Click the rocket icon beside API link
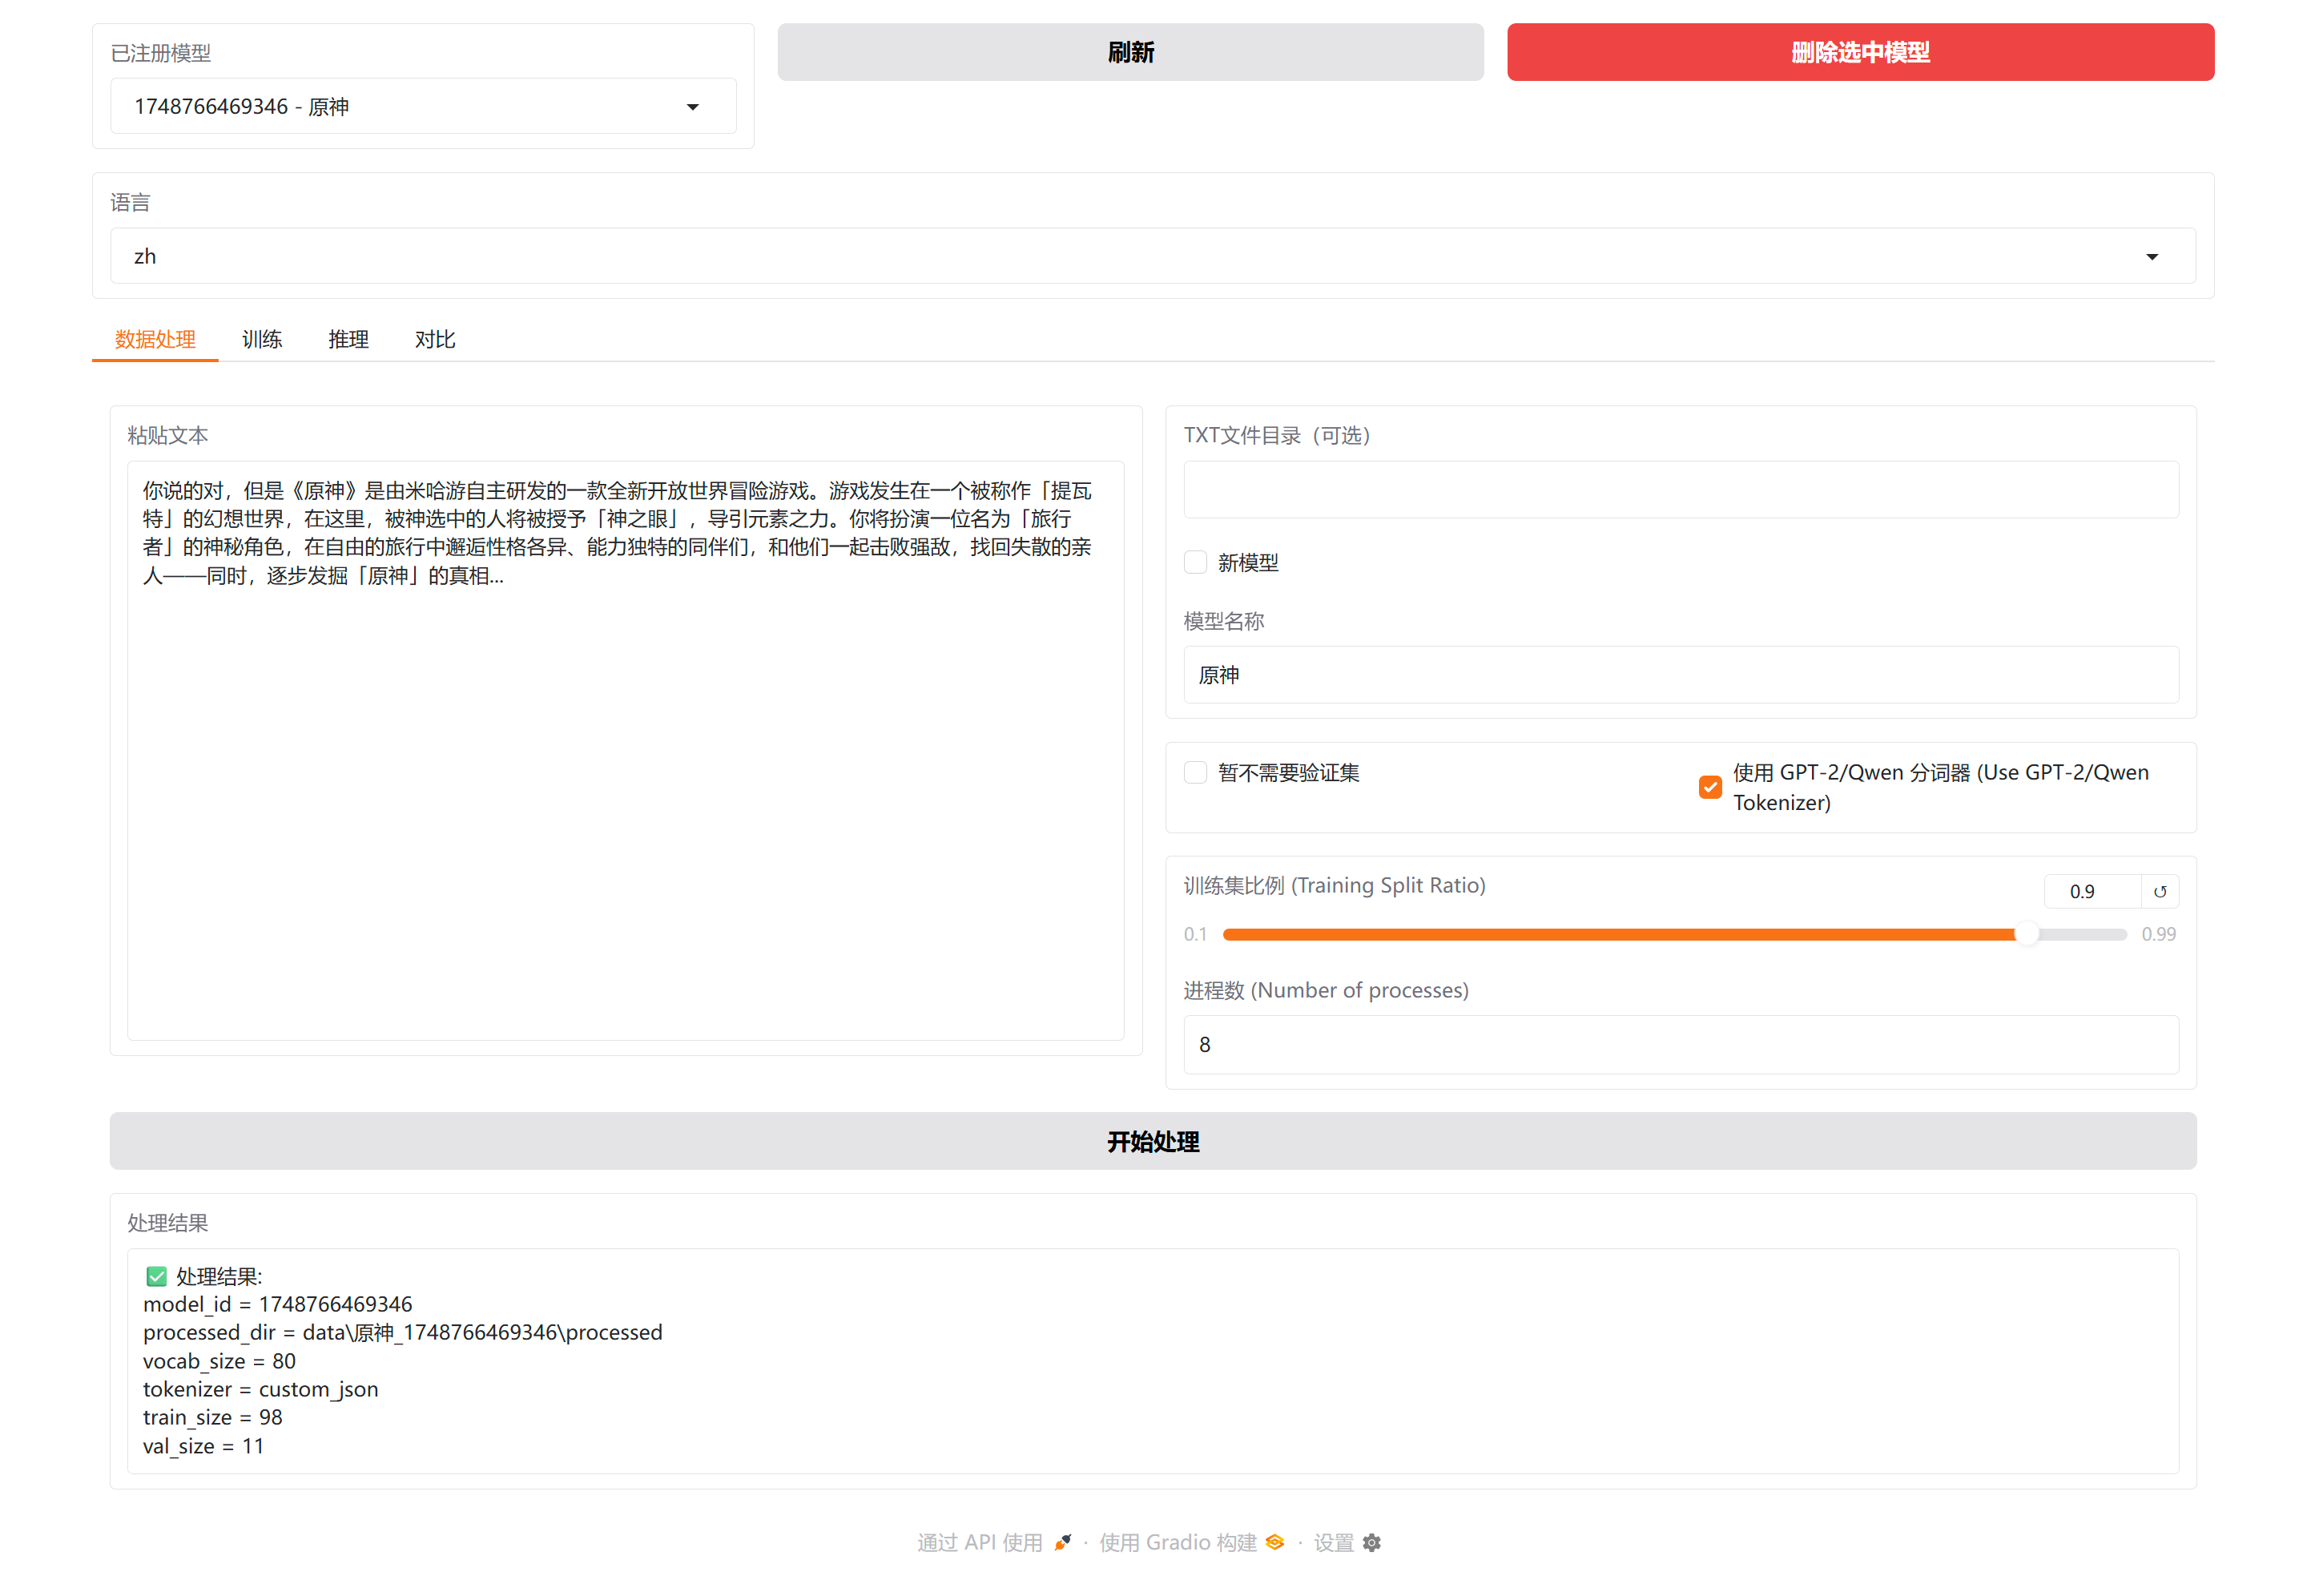Screen dimensions: 2307x1580 point(1062,1542)
